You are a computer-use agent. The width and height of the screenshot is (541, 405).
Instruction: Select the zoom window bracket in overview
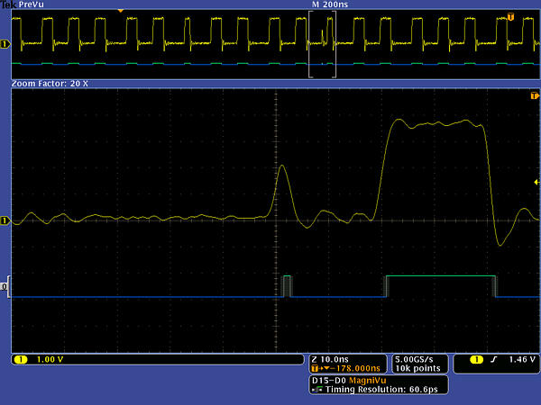point(322,44)
